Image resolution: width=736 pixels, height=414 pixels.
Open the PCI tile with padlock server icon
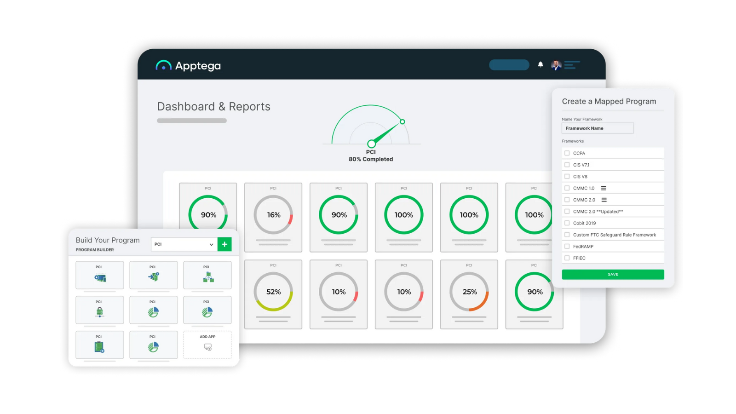point(100,310)
